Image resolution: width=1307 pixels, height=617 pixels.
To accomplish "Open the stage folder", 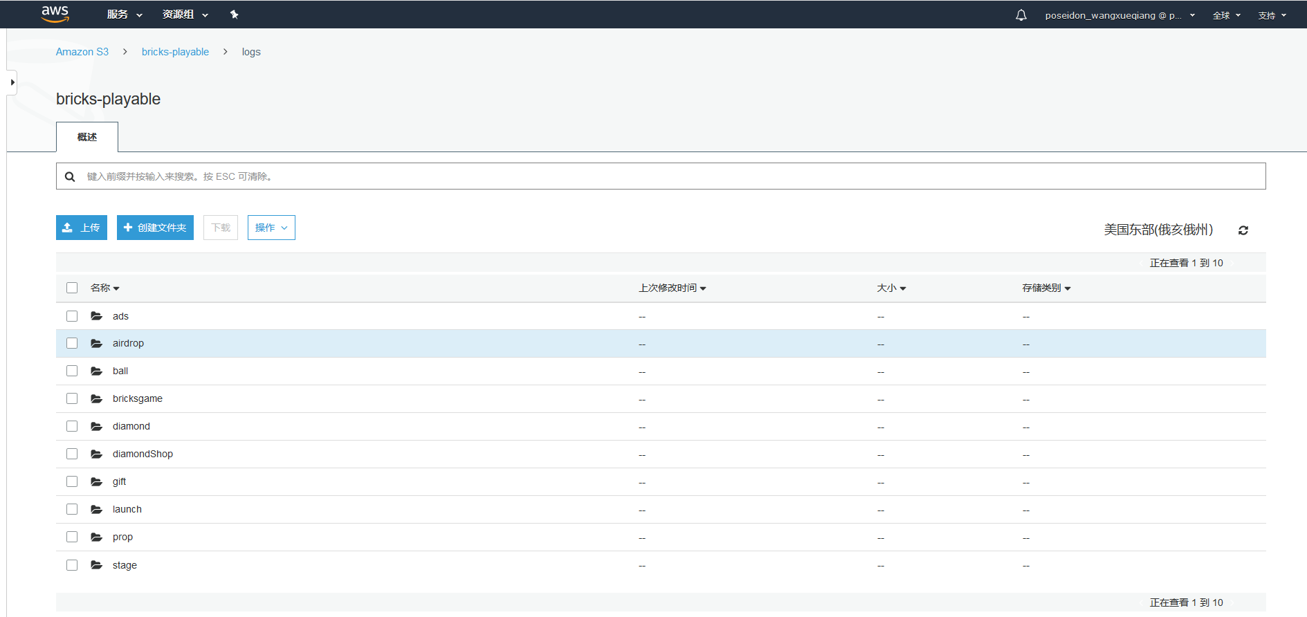I will click(125, 565).
